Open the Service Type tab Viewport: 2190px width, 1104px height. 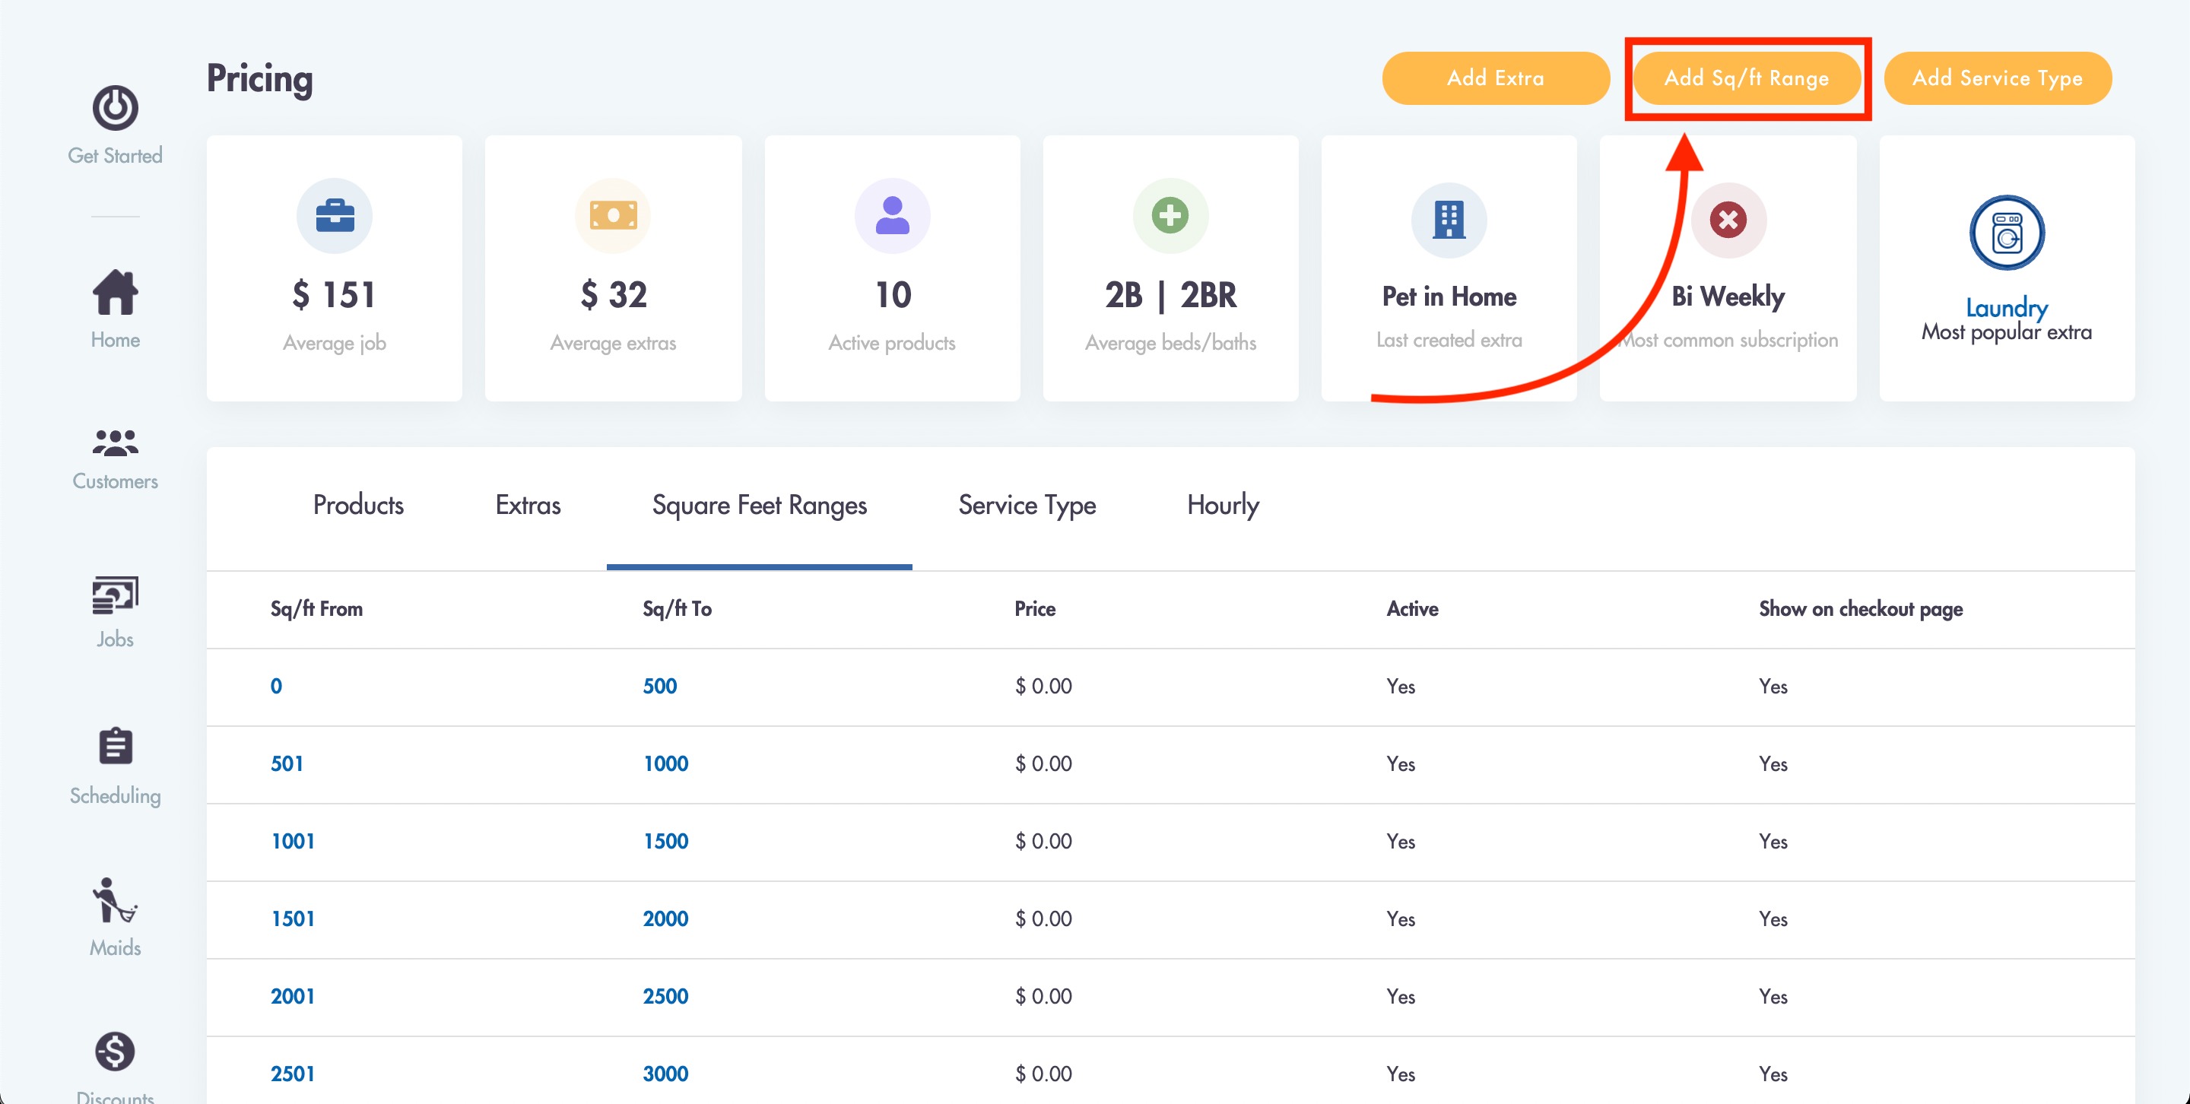1027,506
